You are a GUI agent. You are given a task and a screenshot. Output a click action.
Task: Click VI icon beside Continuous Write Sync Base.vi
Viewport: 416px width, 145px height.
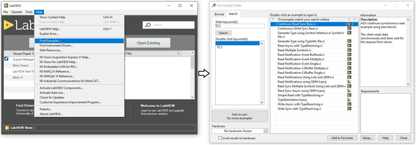click(349, 28)
